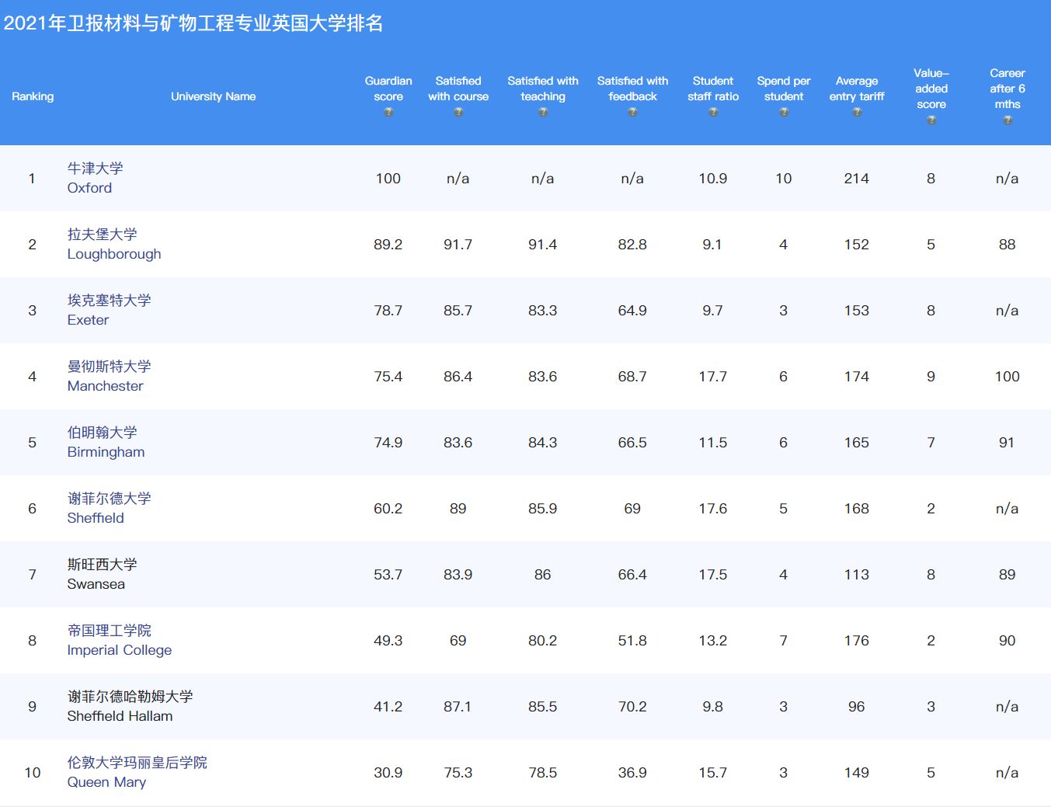Click the help icon under Value-added score
Viewport: 1051px width, 807px height.
[931, 120]
